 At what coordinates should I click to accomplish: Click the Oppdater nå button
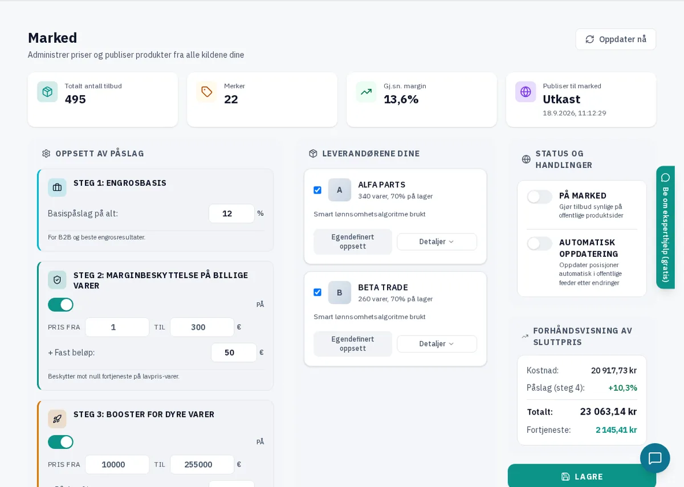[616, 39]
